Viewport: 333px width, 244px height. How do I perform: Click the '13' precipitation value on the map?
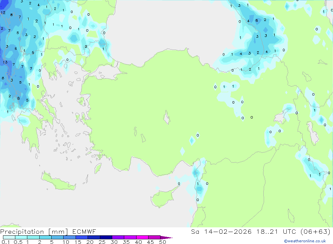coord(5,62)
